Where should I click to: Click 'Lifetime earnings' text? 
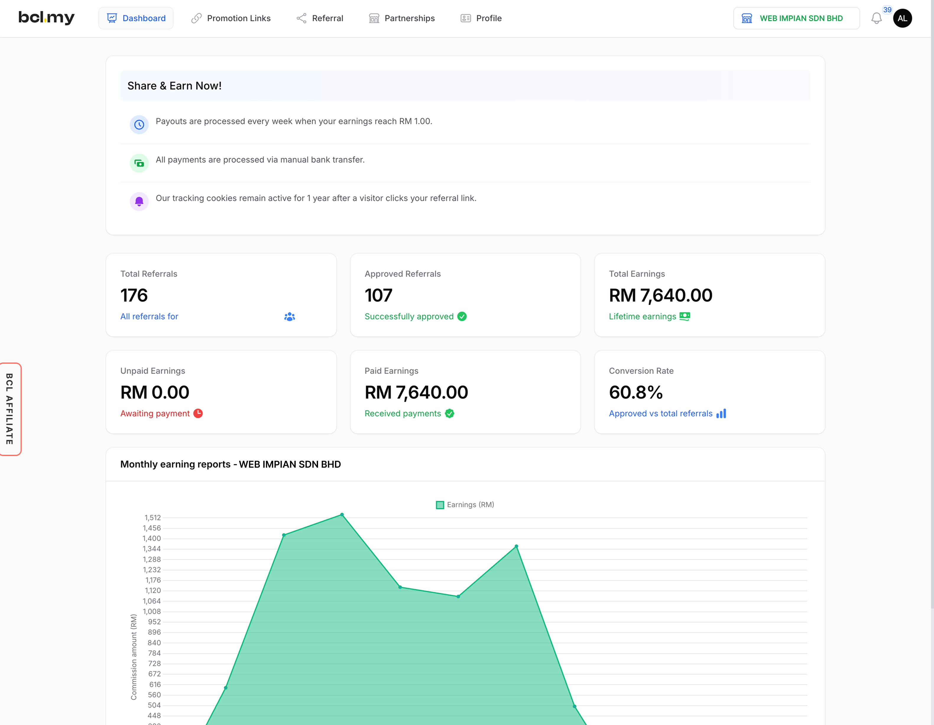pos(642,316)
